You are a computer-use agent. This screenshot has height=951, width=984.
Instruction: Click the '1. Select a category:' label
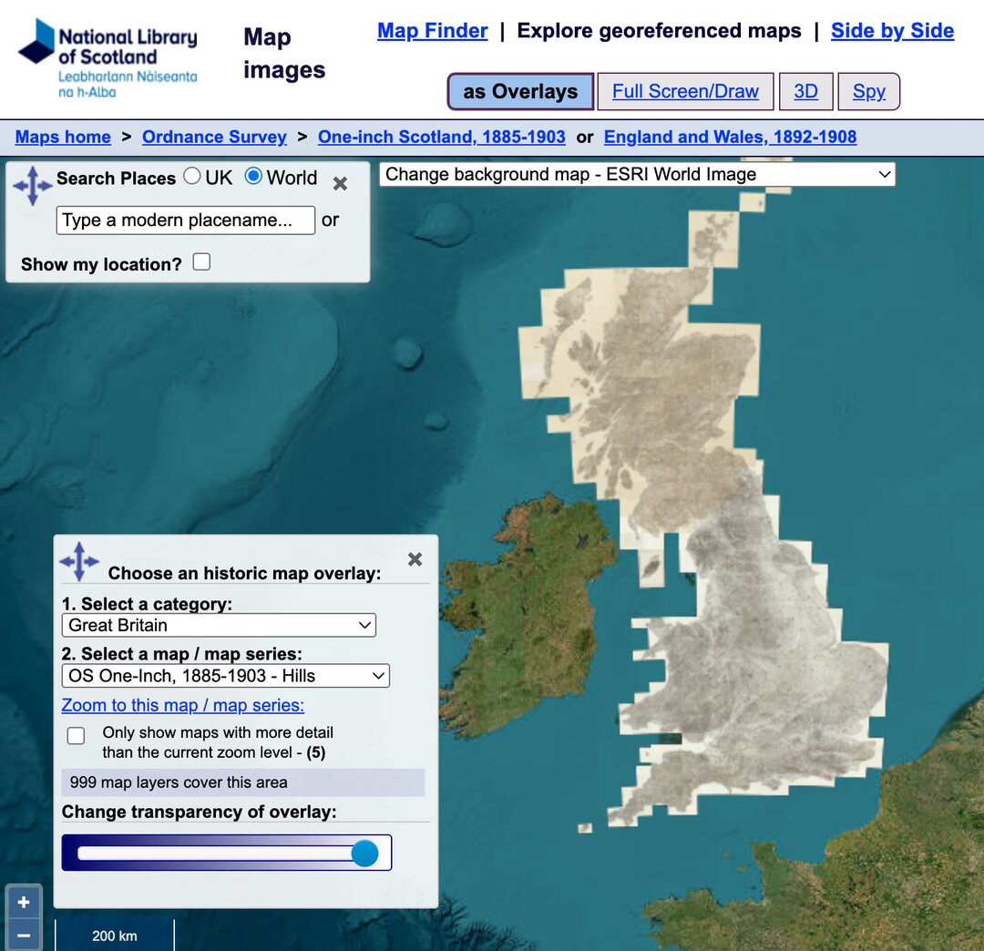tap(147, 603)
